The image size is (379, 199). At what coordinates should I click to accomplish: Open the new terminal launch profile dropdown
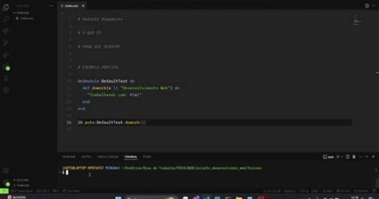tap(342, 157)
